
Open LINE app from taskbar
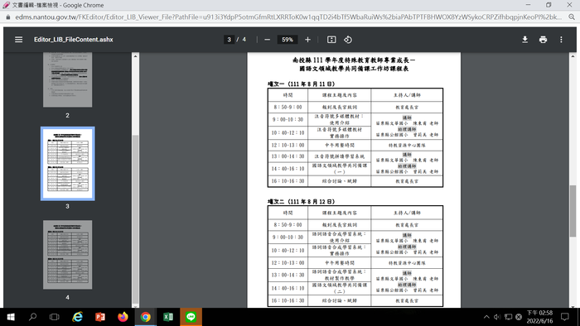click(191, 317)
